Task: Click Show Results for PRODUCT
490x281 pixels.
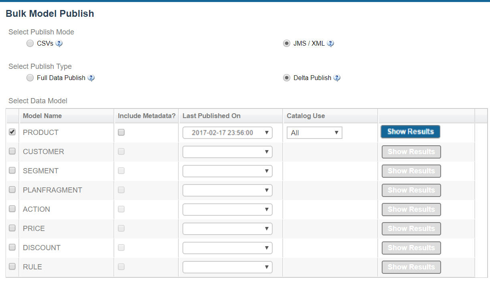Action: [410, 132]
